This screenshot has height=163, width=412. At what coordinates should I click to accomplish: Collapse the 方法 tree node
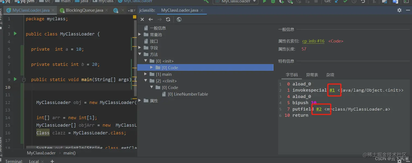click(140, 54)
